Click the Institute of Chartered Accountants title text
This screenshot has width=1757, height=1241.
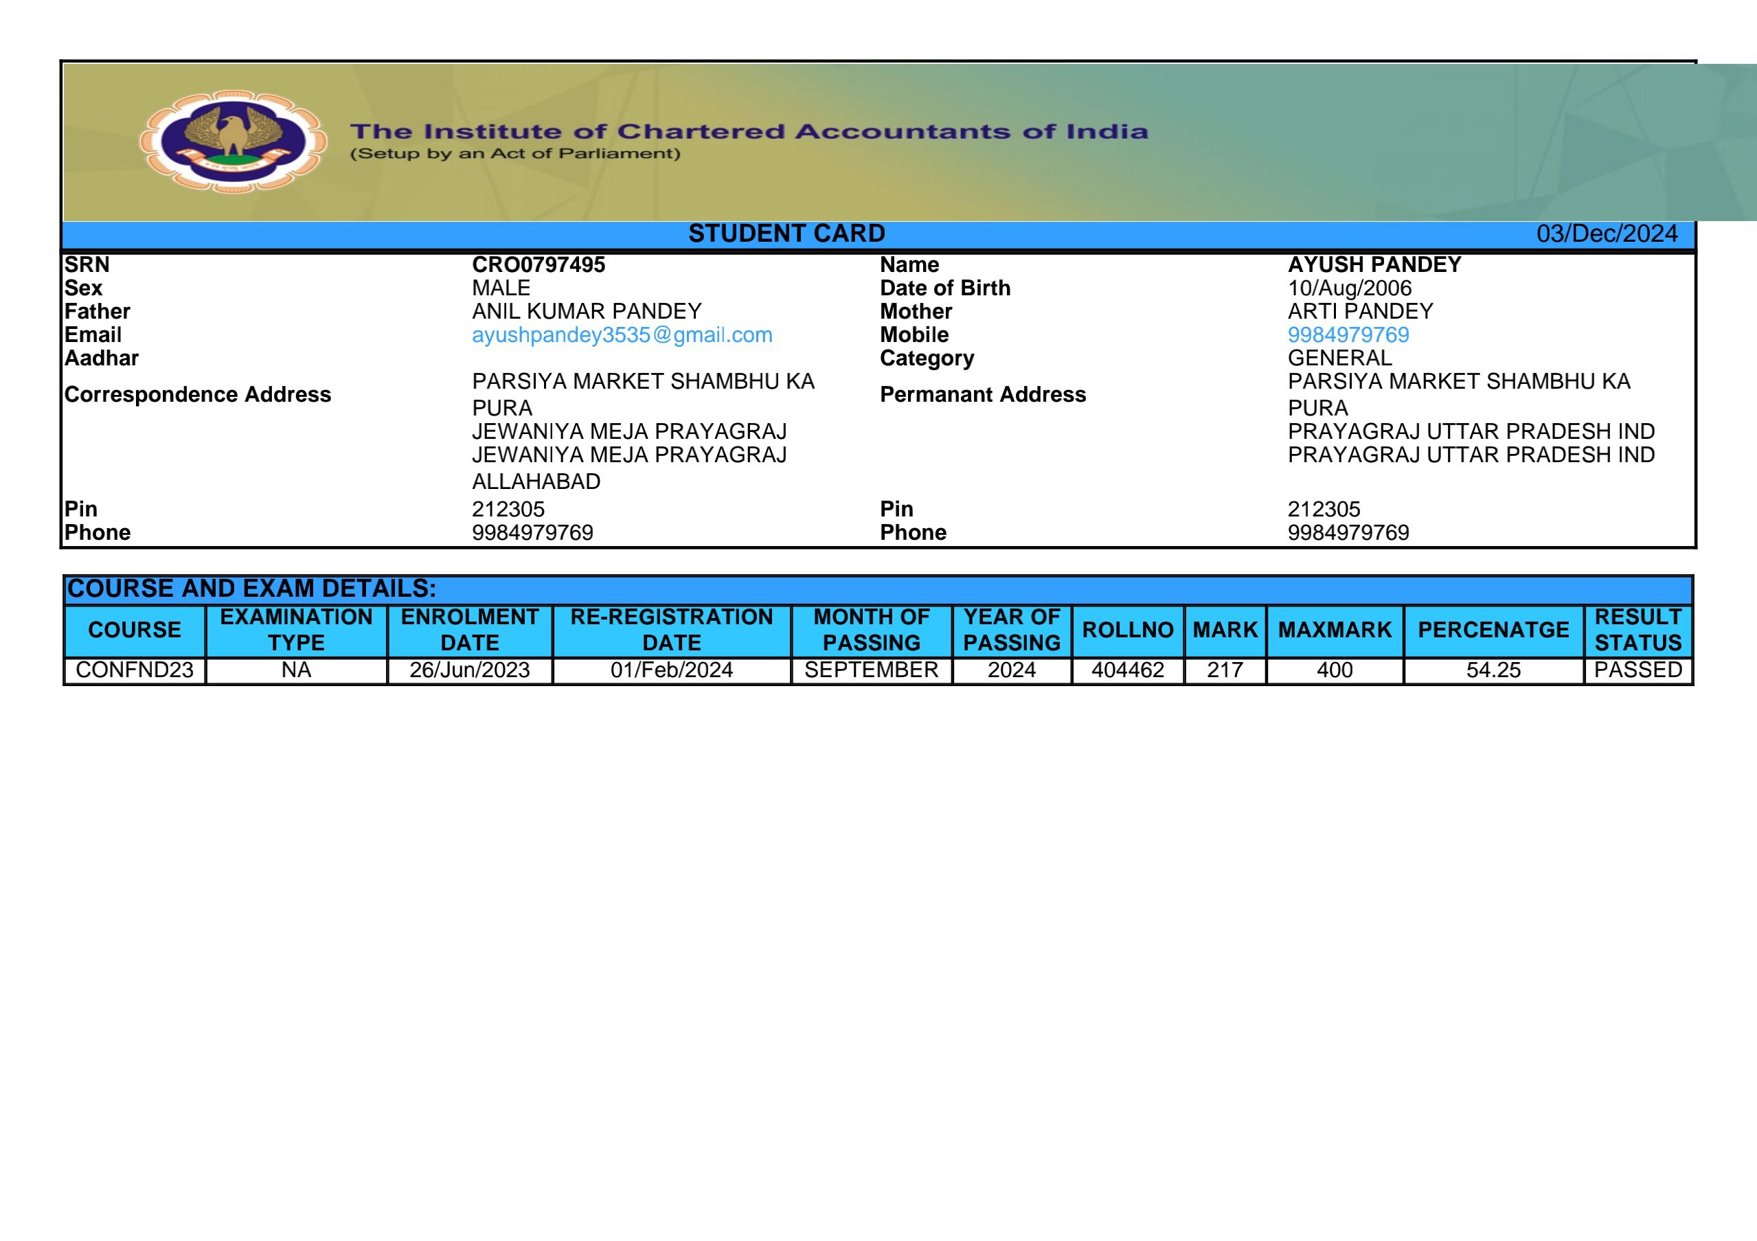(749, 132)
